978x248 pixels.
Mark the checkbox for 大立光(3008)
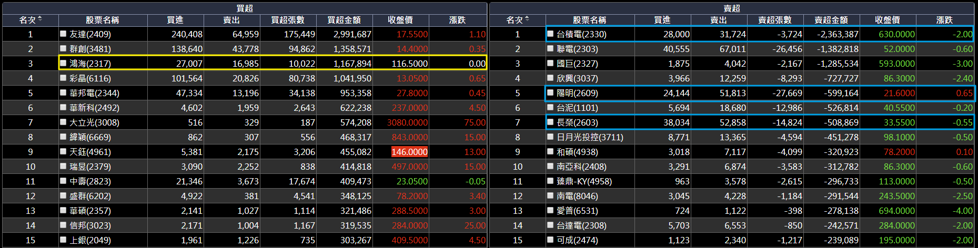(63, 122)
